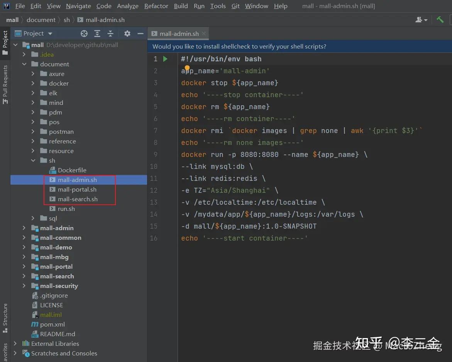Click the '----start container----' echo line
The image size is (452, 362).
pos(244,238)
